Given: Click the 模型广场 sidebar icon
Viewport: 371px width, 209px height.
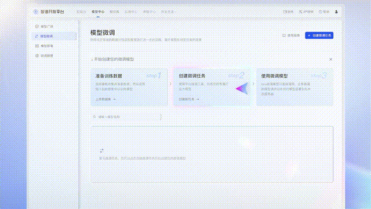Looking at the screenshot, I should [37, 26].
